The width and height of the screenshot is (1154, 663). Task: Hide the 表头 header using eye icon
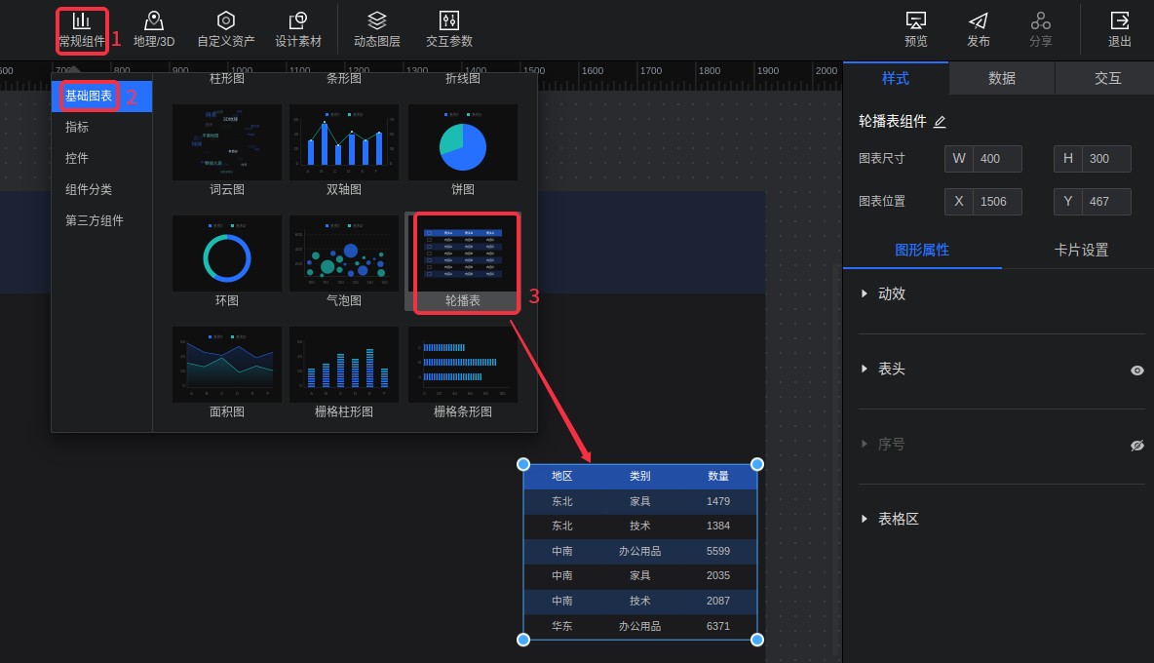click(x=1137, y=370)
